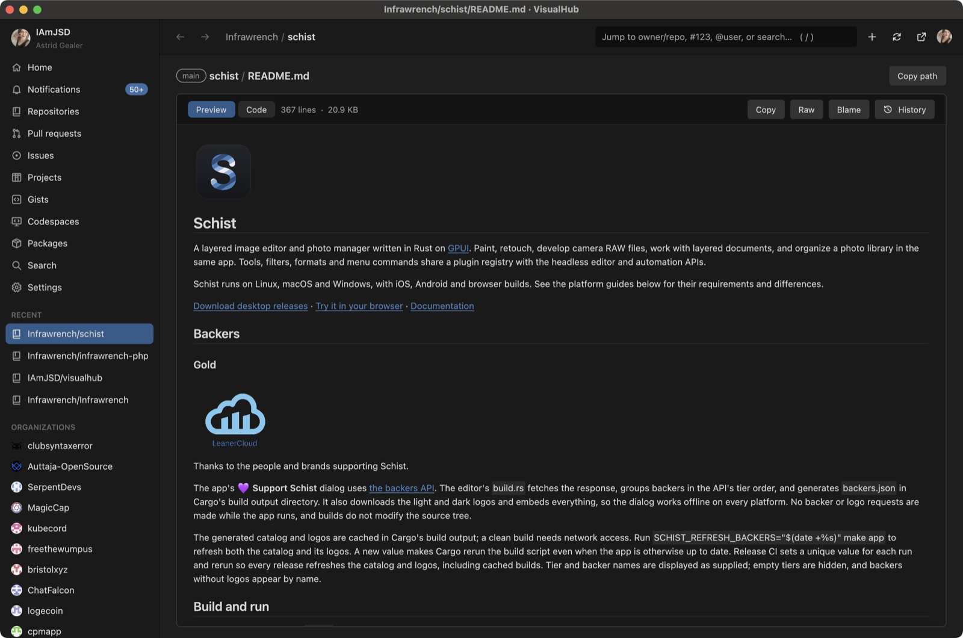The width and height of the screenshot is (963, 638).
Task: Follow the GPUI link
Action: (458, 248)
